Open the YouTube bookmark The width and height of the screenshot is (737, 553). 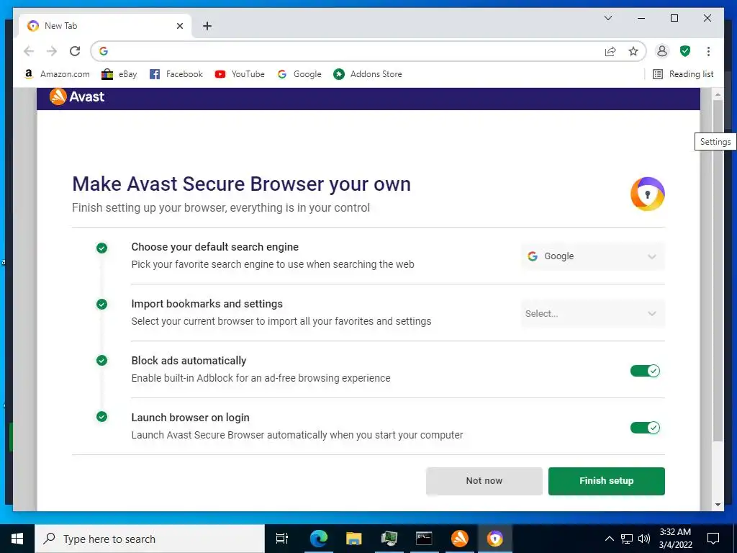[x=240, y=74]
